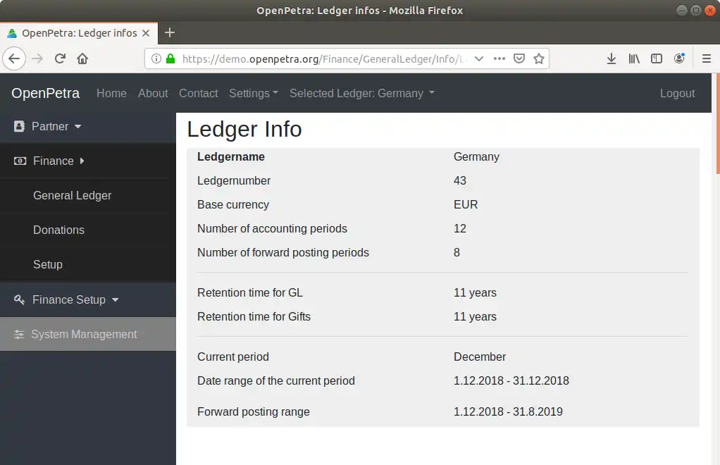Expand the Settings dropdown in navbar
Viewport: 720px width, 465px height.
tap(253, 94)
